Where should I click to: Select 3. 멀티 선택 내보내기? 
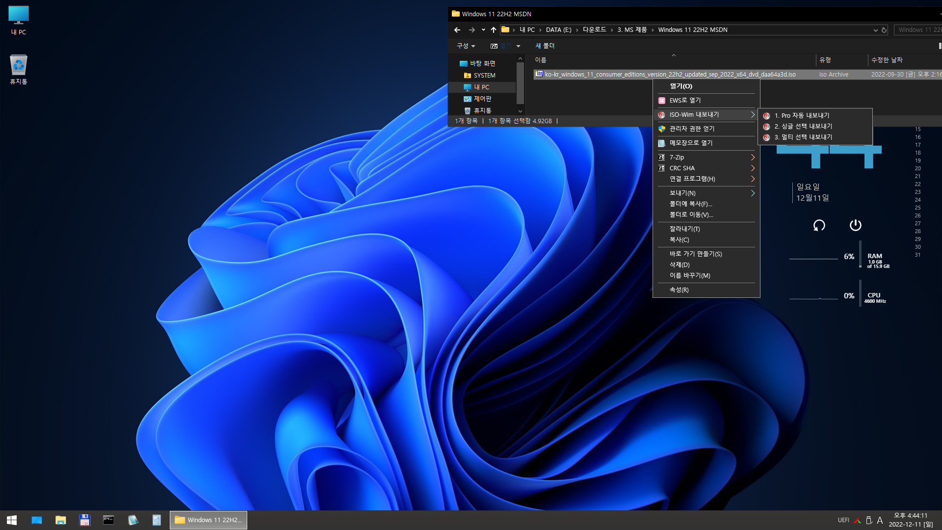coord(815,137)
